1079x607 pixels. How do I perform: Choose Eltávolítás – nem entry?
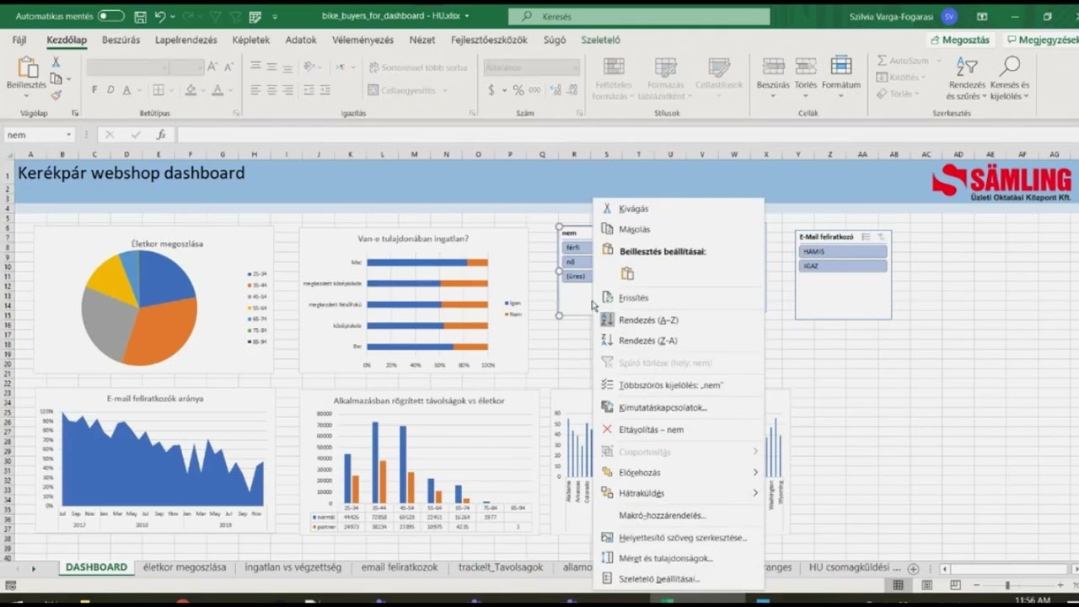[x=679, y=430]
